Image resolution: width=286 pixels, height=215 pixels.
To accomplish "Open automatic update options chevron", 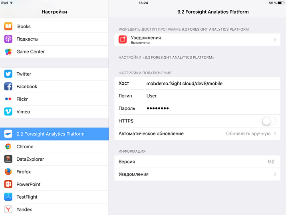I will point(275,133).
